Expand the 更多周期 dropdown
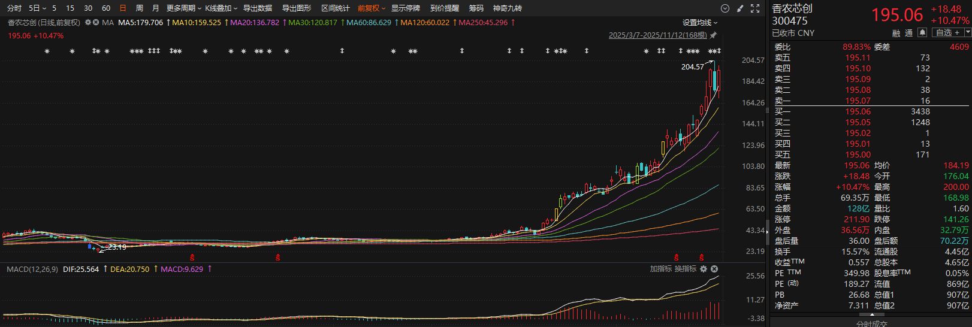This screenshot has width=972, height=327. pyautogui.click(x=183, y=8)
